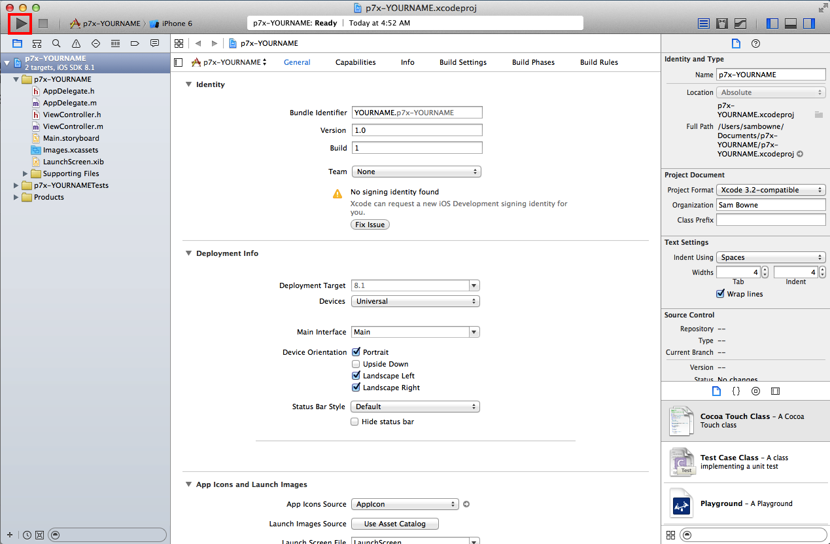
Task: Toggle the Navigator pane visibility icon
Action: pos(772,24)
